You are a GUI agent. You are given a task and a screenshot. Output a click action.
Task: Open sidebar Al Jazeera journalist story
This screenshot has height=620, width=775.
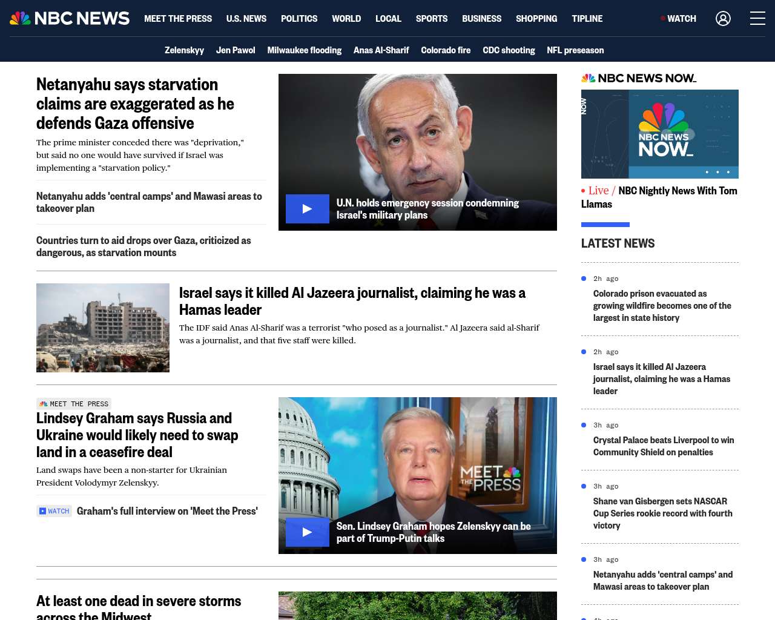click(x=662, y=379)
